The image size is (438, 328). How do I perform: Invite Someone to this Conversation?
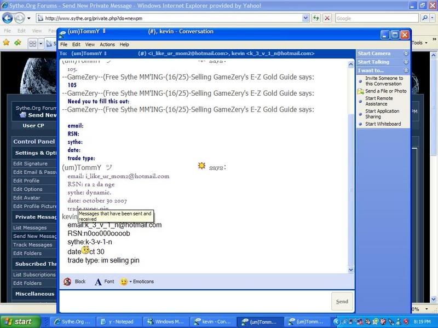(x=384, y=81)
